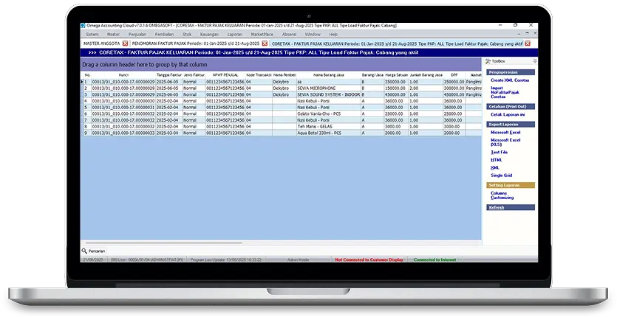Click Import NoFakturPajak Coretax link
617x317 pixels.
pos(505,92)
